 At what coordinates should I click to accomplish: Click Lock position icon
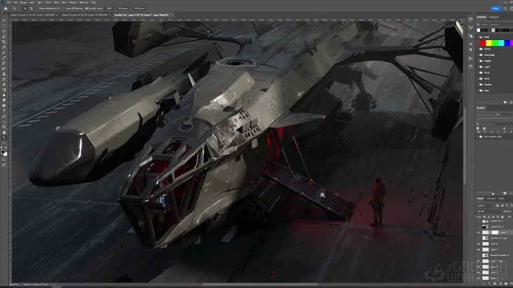click(493, 217)
